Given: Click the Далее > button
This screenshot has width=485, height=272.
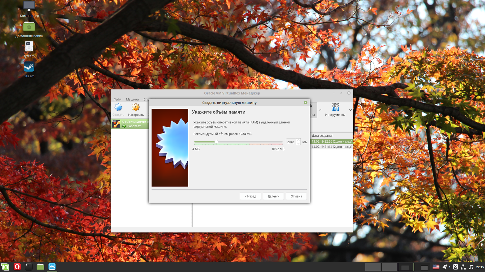Looking at the screenshot, I should click(x=273, y=196).
